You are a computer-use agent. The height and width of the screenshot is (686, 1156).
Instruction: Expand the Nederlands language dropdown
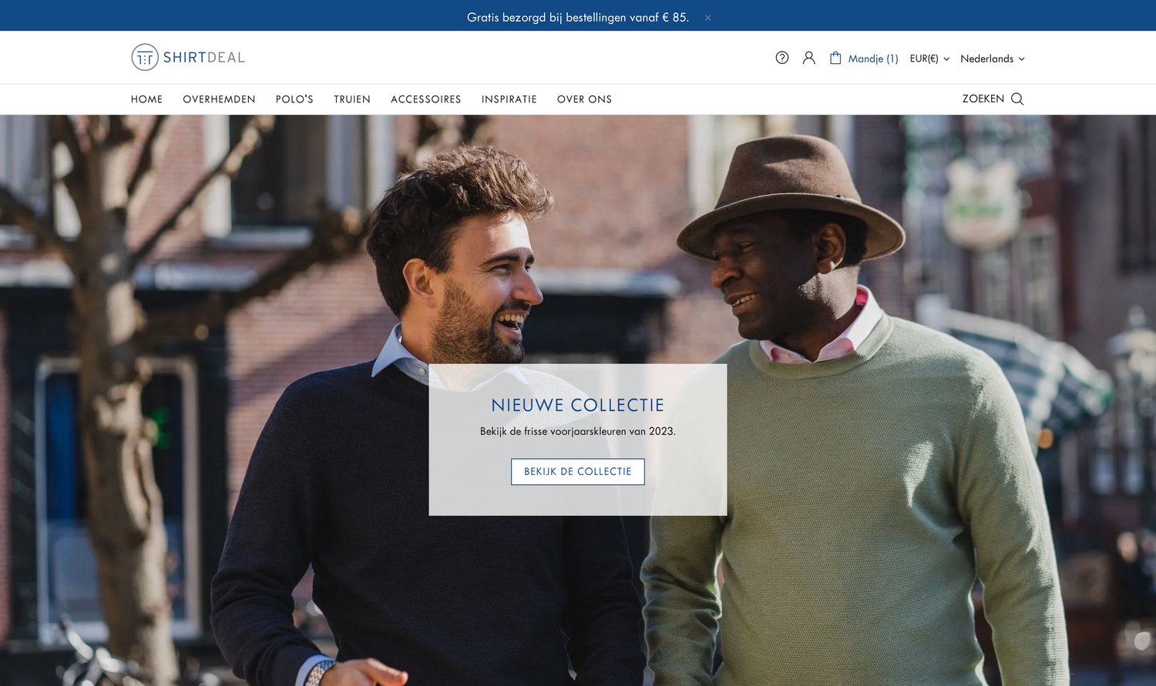(x=992, y=59)
